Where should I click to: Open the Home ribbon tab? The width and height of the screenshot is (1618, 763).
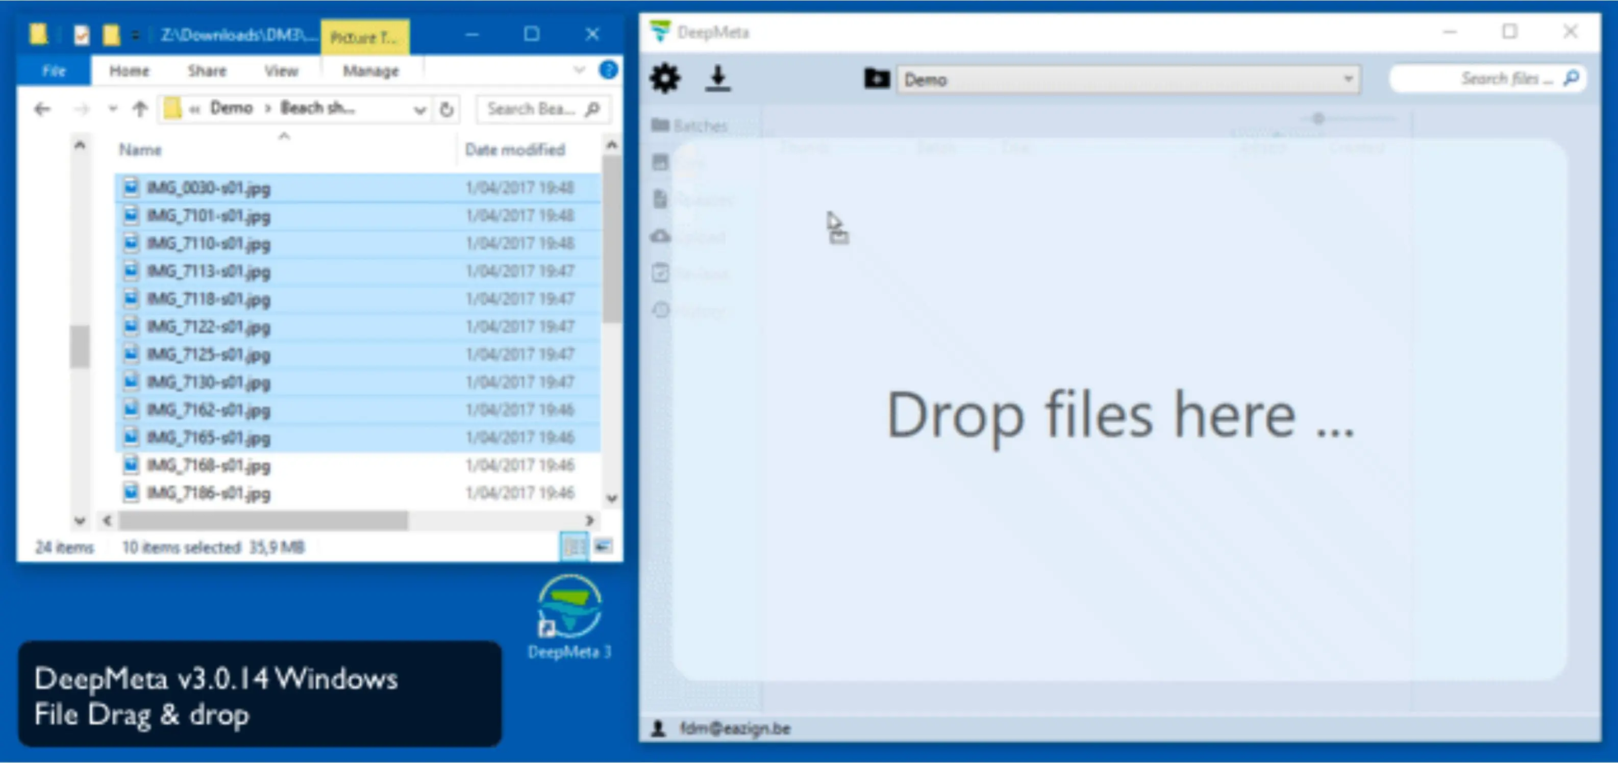[130, 71]
